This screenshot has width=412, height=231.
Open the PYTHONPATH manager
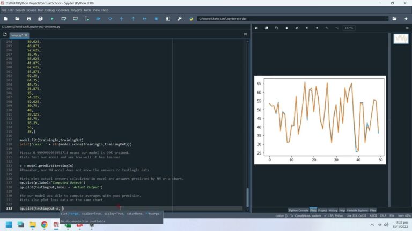[x=191, y=19]
